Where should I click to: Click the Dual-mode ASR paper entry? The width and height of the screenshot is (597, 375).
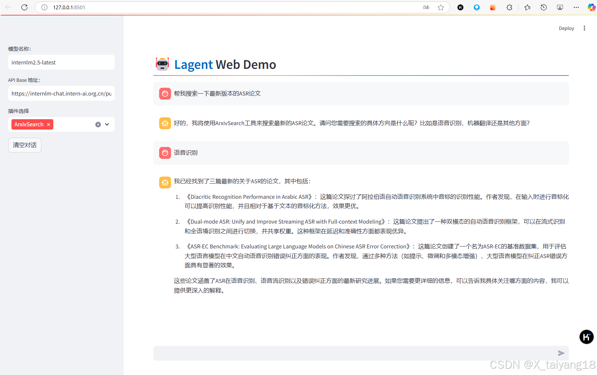375,226
